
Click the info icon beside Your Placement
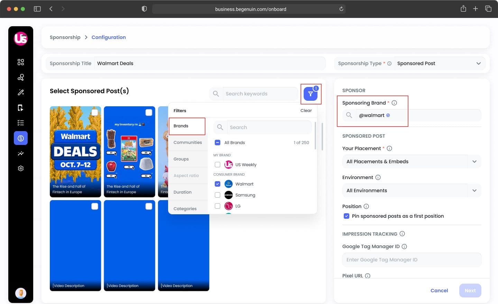[x=389, y=148]
